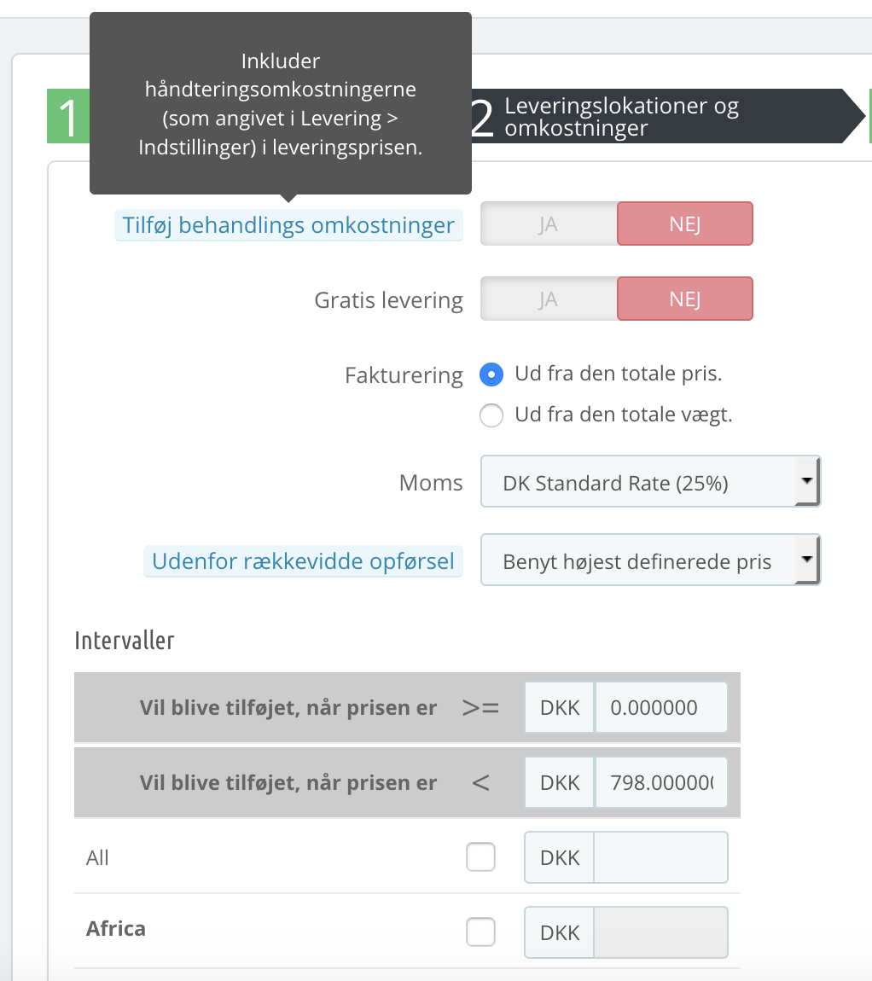This screenshot has width=872, height=981.
Task: Set Gratis levering to NEJ
Action: [x=684, y=299]
